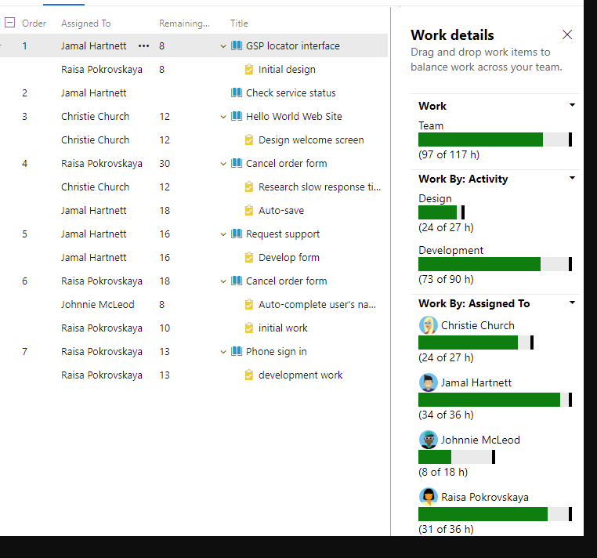Click the Research slow response task icon

tap(248, 187)
